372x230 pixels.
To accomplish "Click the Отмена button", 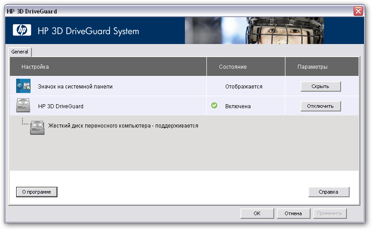I will click(x=293, y=213).
